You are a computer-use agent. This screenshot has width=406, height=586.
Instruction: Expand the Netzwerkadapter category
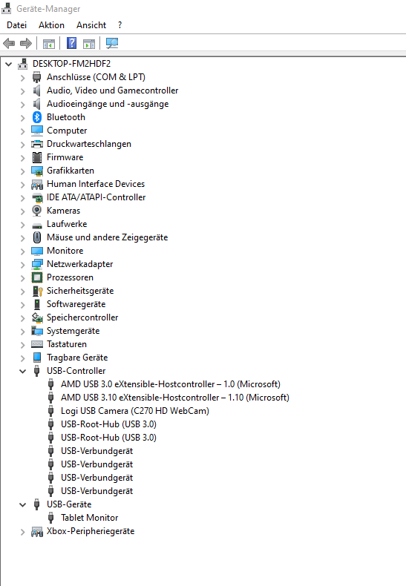[23, 265]
